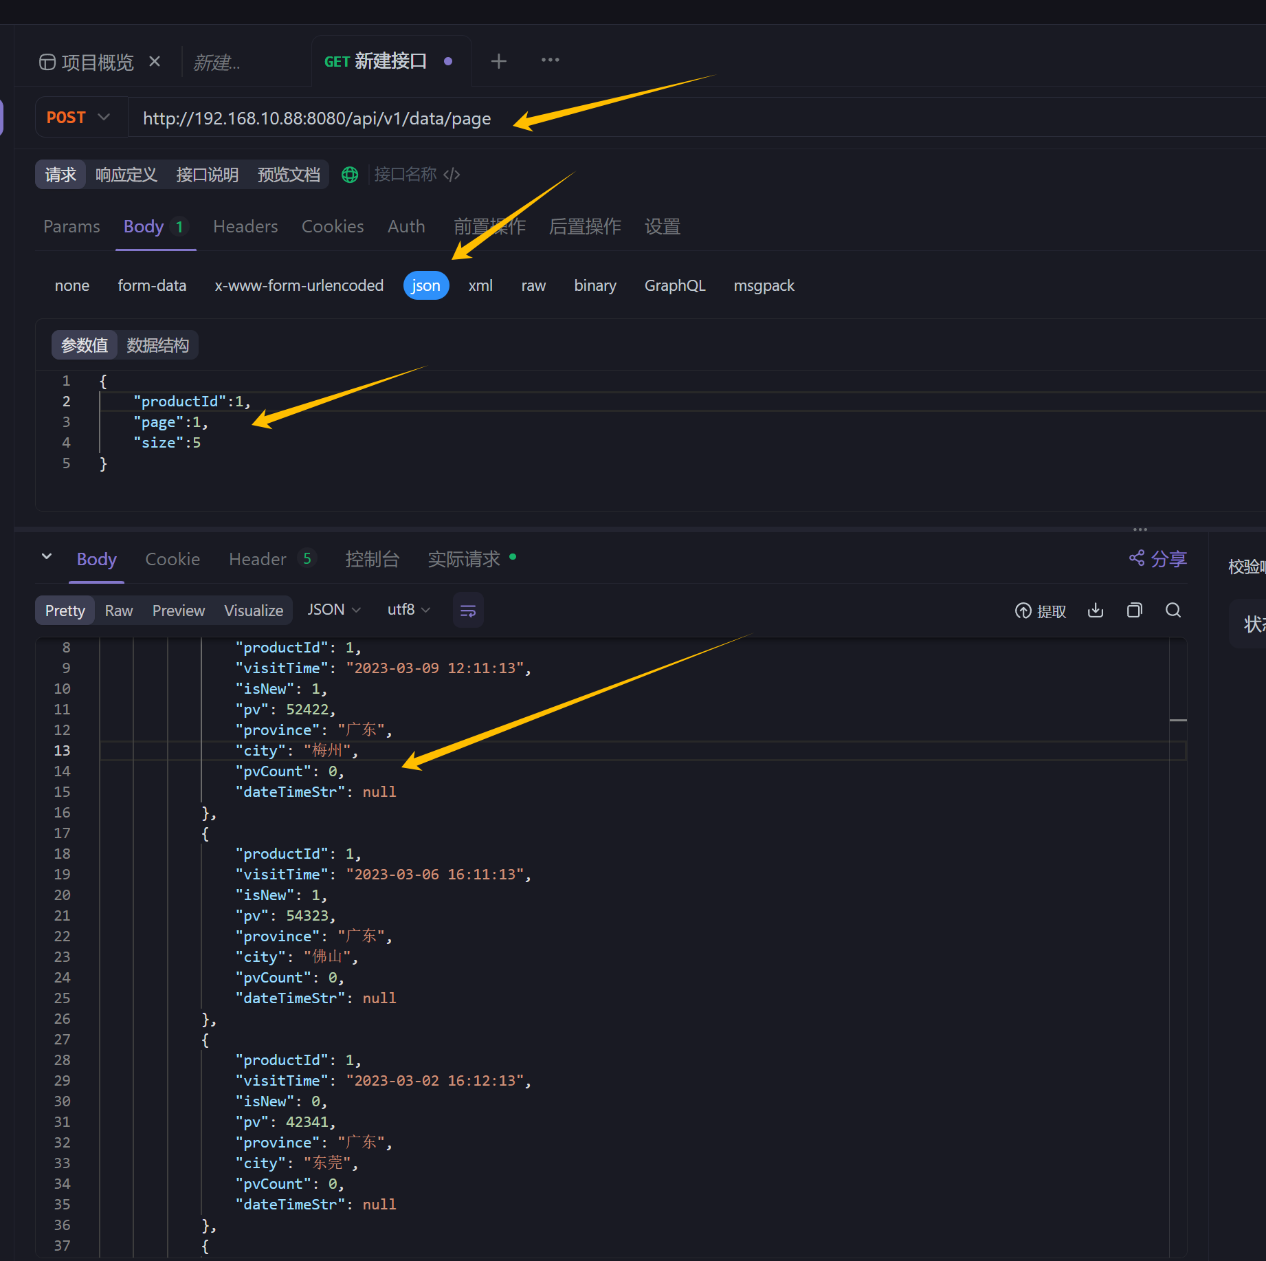Open the Auth tab
The image size is (1266, 1261).
(x=406, y=226)
